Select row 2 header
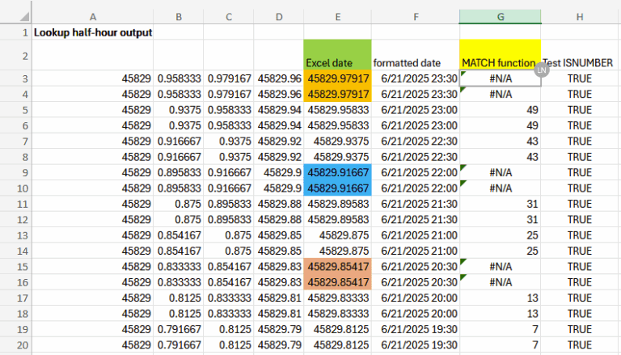621x355 pixels. [x=16, y=55]
